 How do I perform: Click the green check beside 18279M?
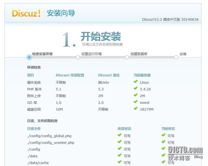point(136,108)
